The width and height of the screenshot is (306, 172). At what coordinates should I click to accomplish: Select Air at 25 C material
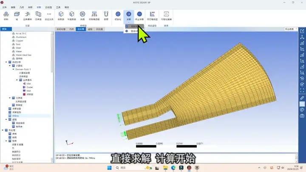click(21, 34)
